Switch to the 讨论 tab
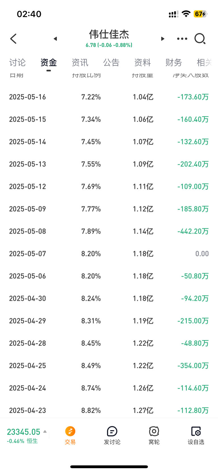The height and width of the screenshot is (473, 218). tap(17, 62)
